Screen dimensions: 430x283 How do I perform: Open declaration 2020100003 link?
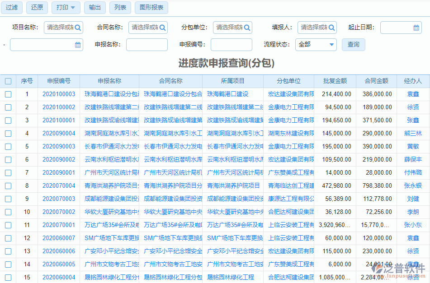pyautogui.click(x=59, y=93)
